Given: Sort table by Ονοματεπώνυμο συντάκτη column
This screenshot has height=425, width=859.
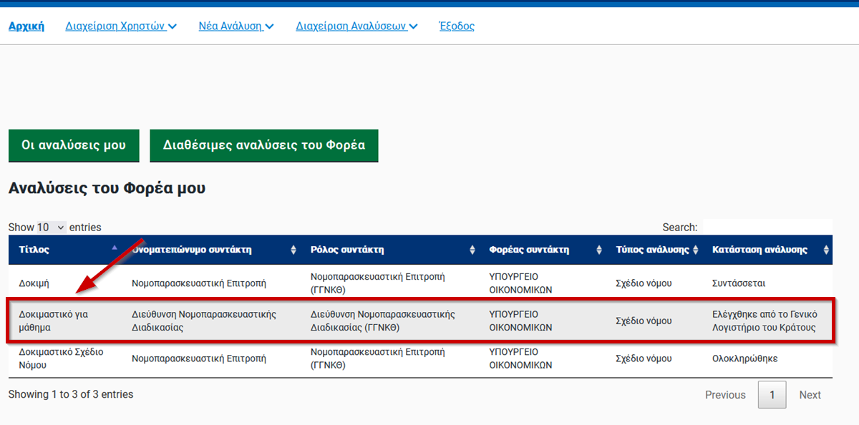Looking at the screenshot, I should (213, 250).
